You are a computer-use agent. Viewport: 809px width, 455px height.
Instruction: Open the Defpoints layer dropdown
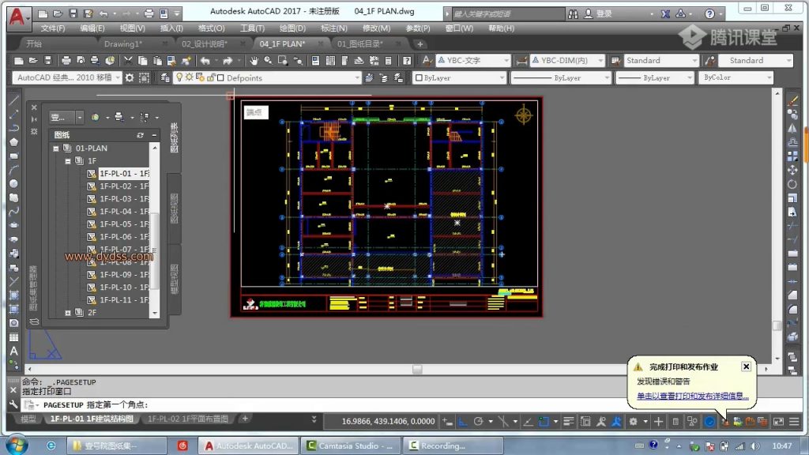(x=267, y=78)
